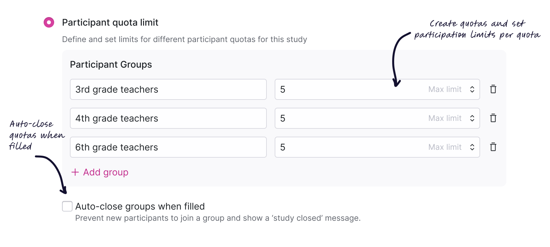Edit the 3rd grade teachers name field

168,89
